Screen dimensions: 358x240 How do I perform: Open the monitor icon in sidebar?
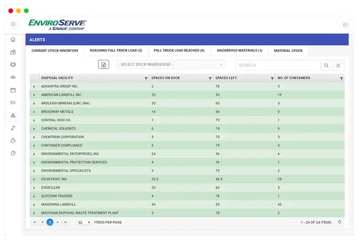tap(13, 65)
